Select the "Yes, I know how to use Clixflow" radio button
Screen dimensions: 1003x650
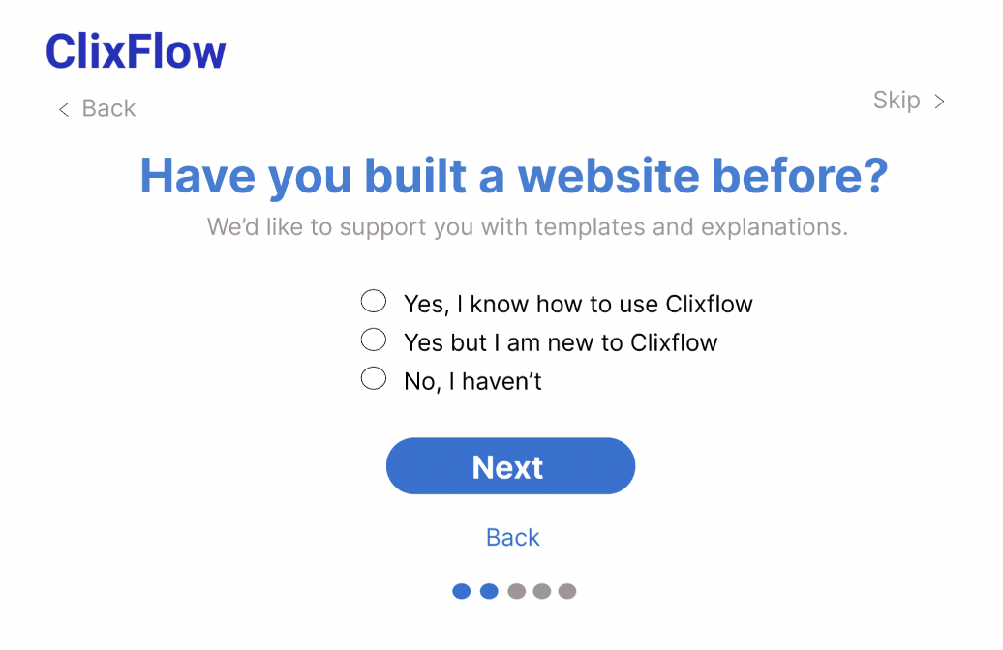tap(374, 302)
